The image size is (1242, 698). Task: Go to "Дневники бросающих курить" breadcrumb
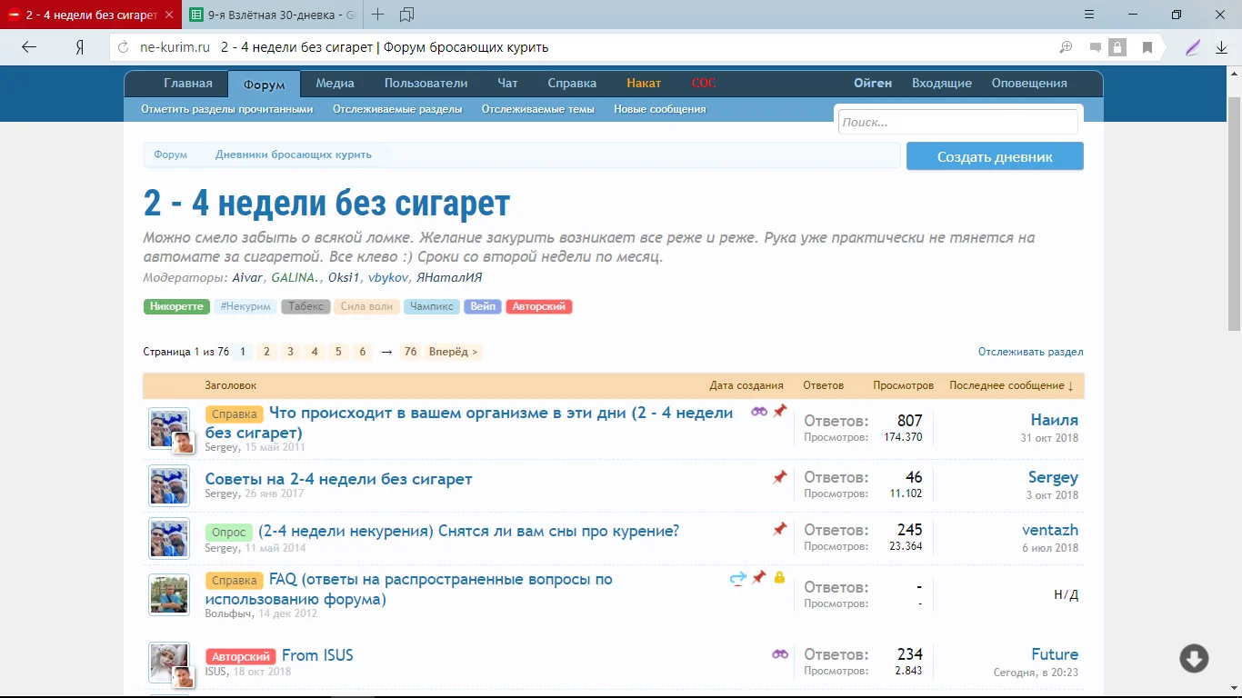(x=294, y=155)
